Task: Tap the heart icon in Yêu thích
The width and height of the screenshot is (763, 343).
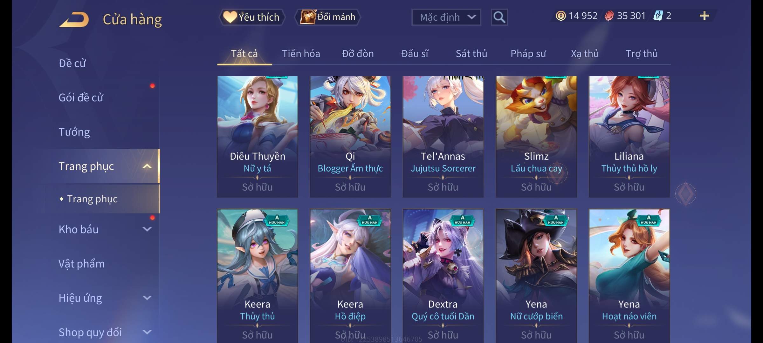Action: pos(230,17)
